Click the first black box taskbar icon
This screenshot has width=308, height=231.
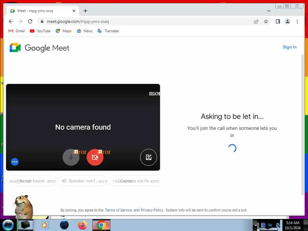point(26,225)
